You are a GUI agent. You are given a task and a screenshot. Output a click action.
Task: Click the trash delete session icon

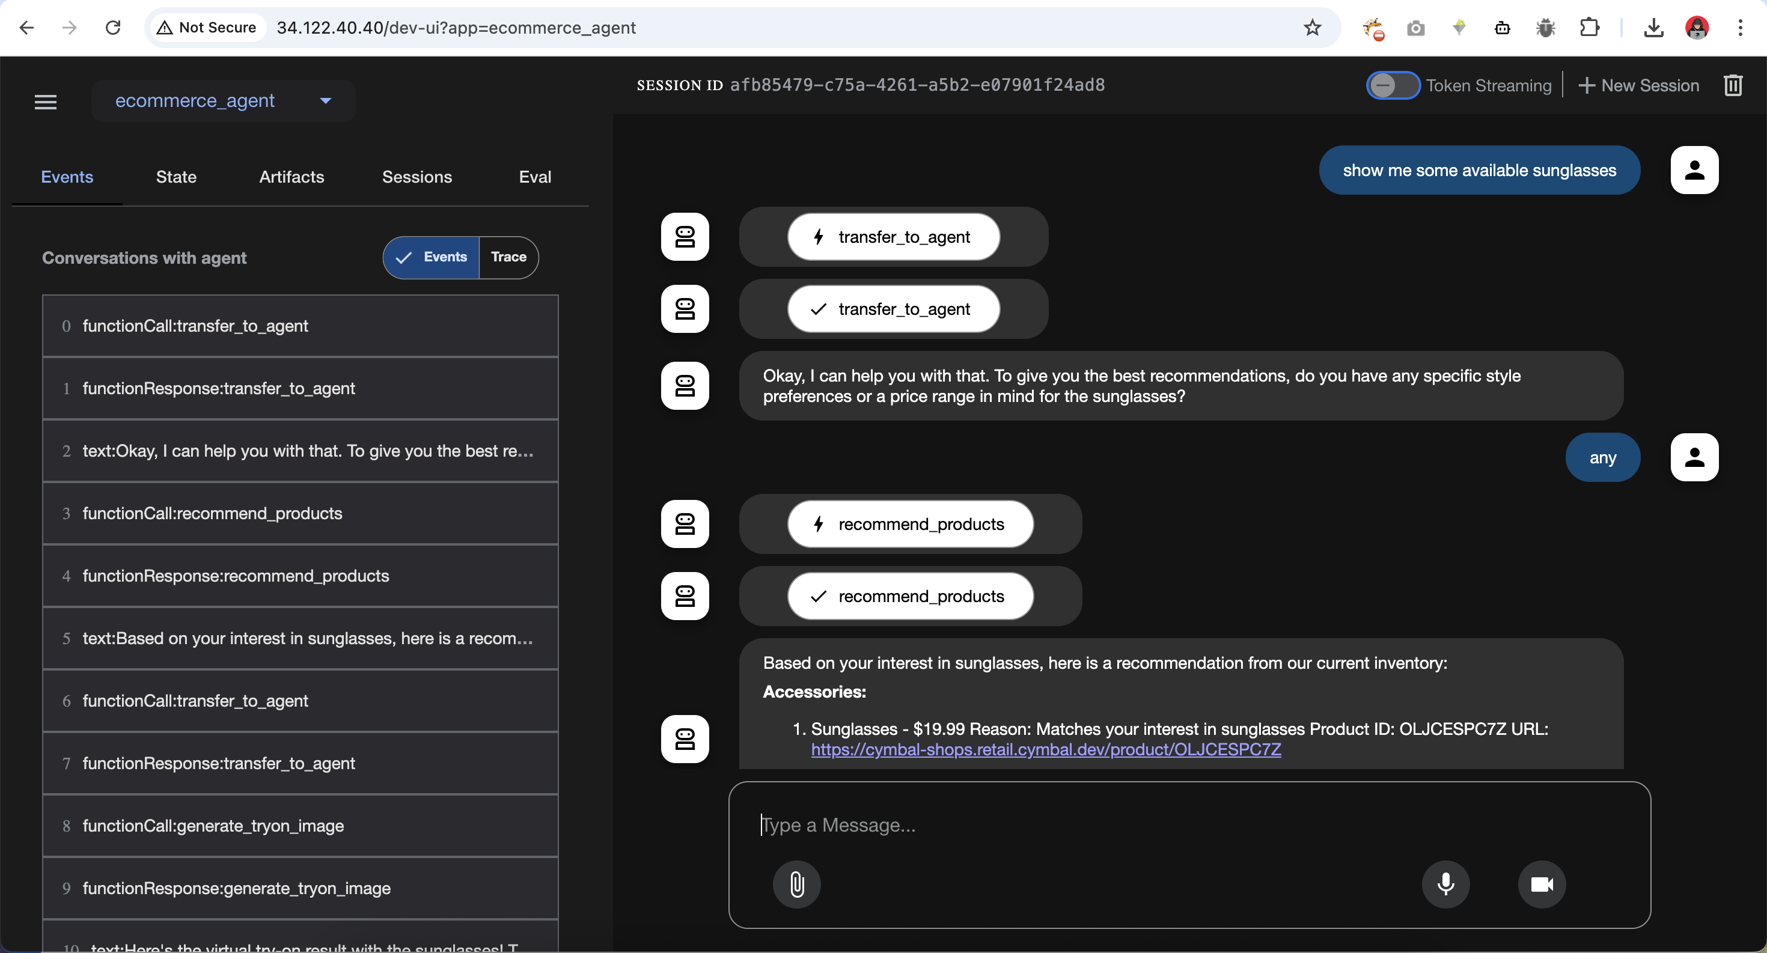[1733, 85]
